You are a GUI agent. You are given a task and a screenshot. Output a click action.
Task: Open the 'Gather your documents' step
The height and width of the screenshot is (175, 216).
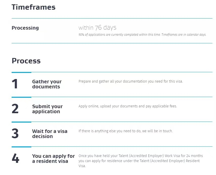point(47,84)
